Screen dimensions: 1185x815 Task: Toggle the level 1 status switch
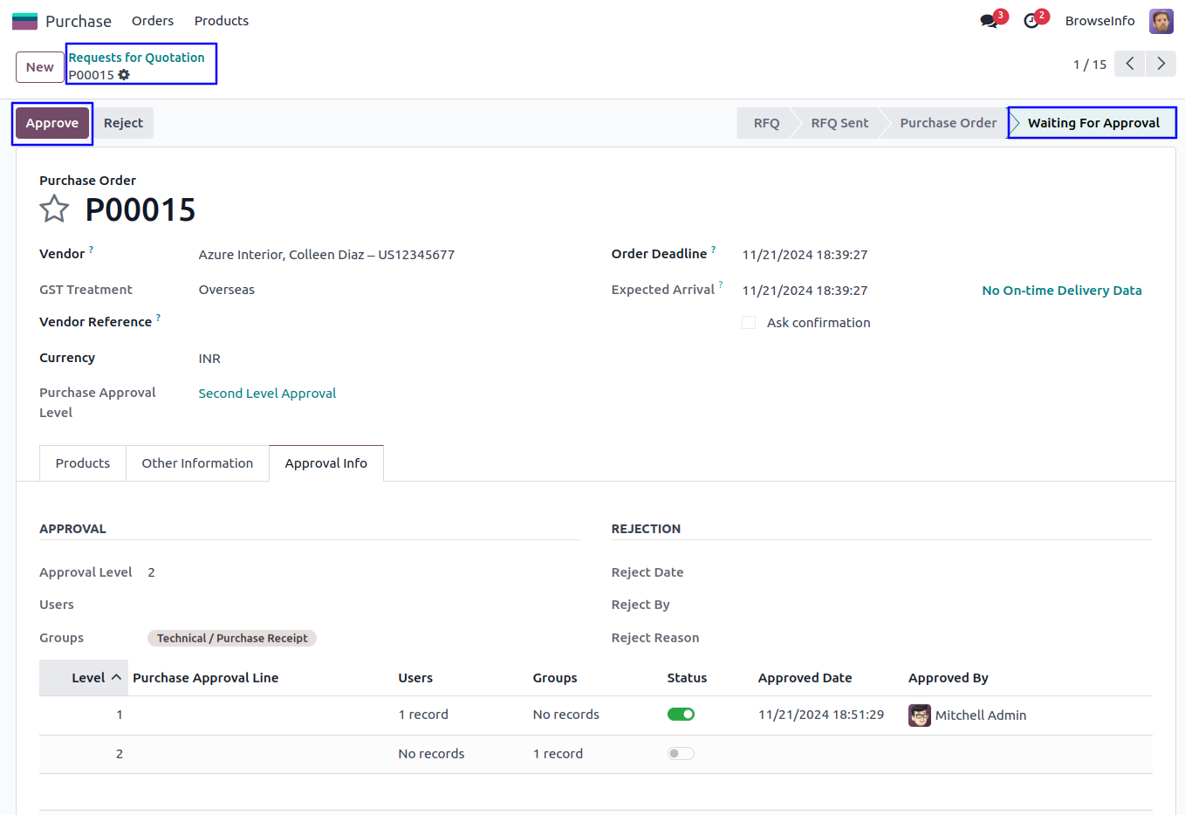coord(681,715)
